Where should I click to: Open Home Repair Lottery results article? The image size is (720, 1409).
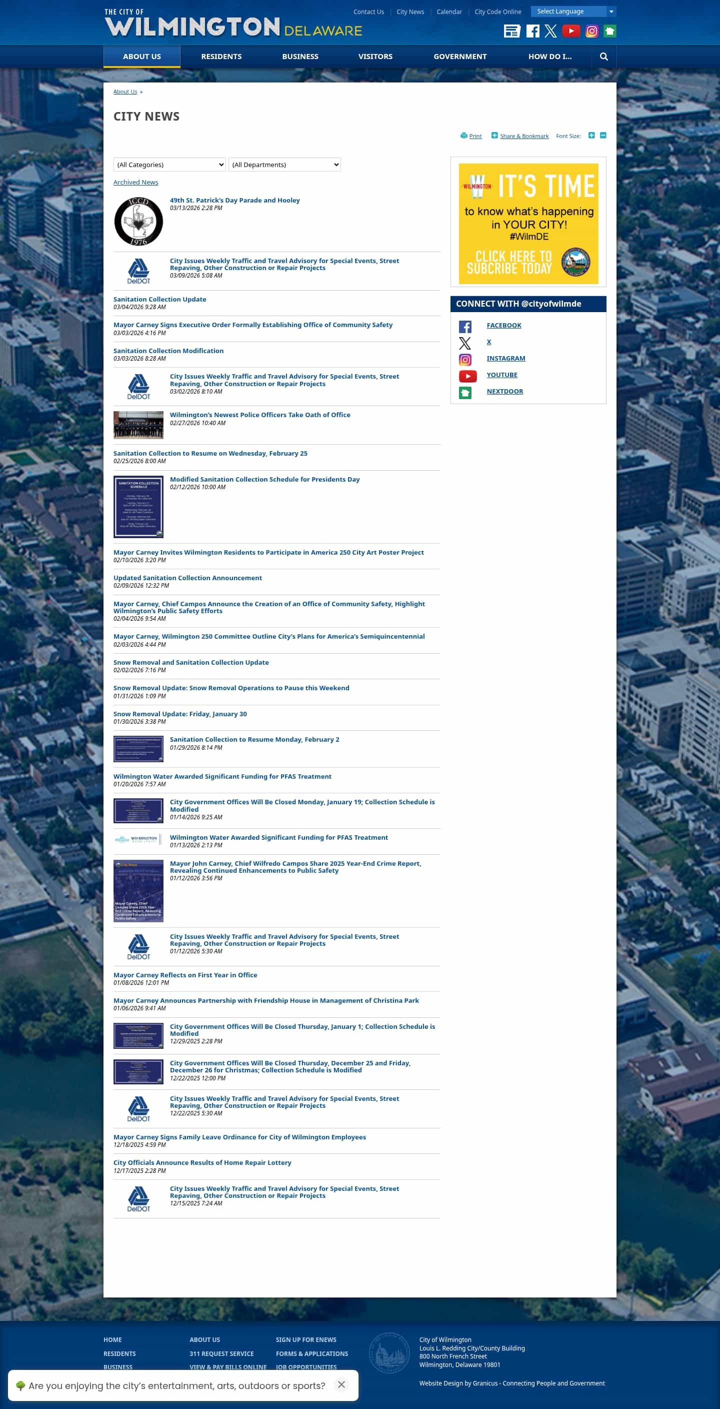click(x=202, y=1162)
